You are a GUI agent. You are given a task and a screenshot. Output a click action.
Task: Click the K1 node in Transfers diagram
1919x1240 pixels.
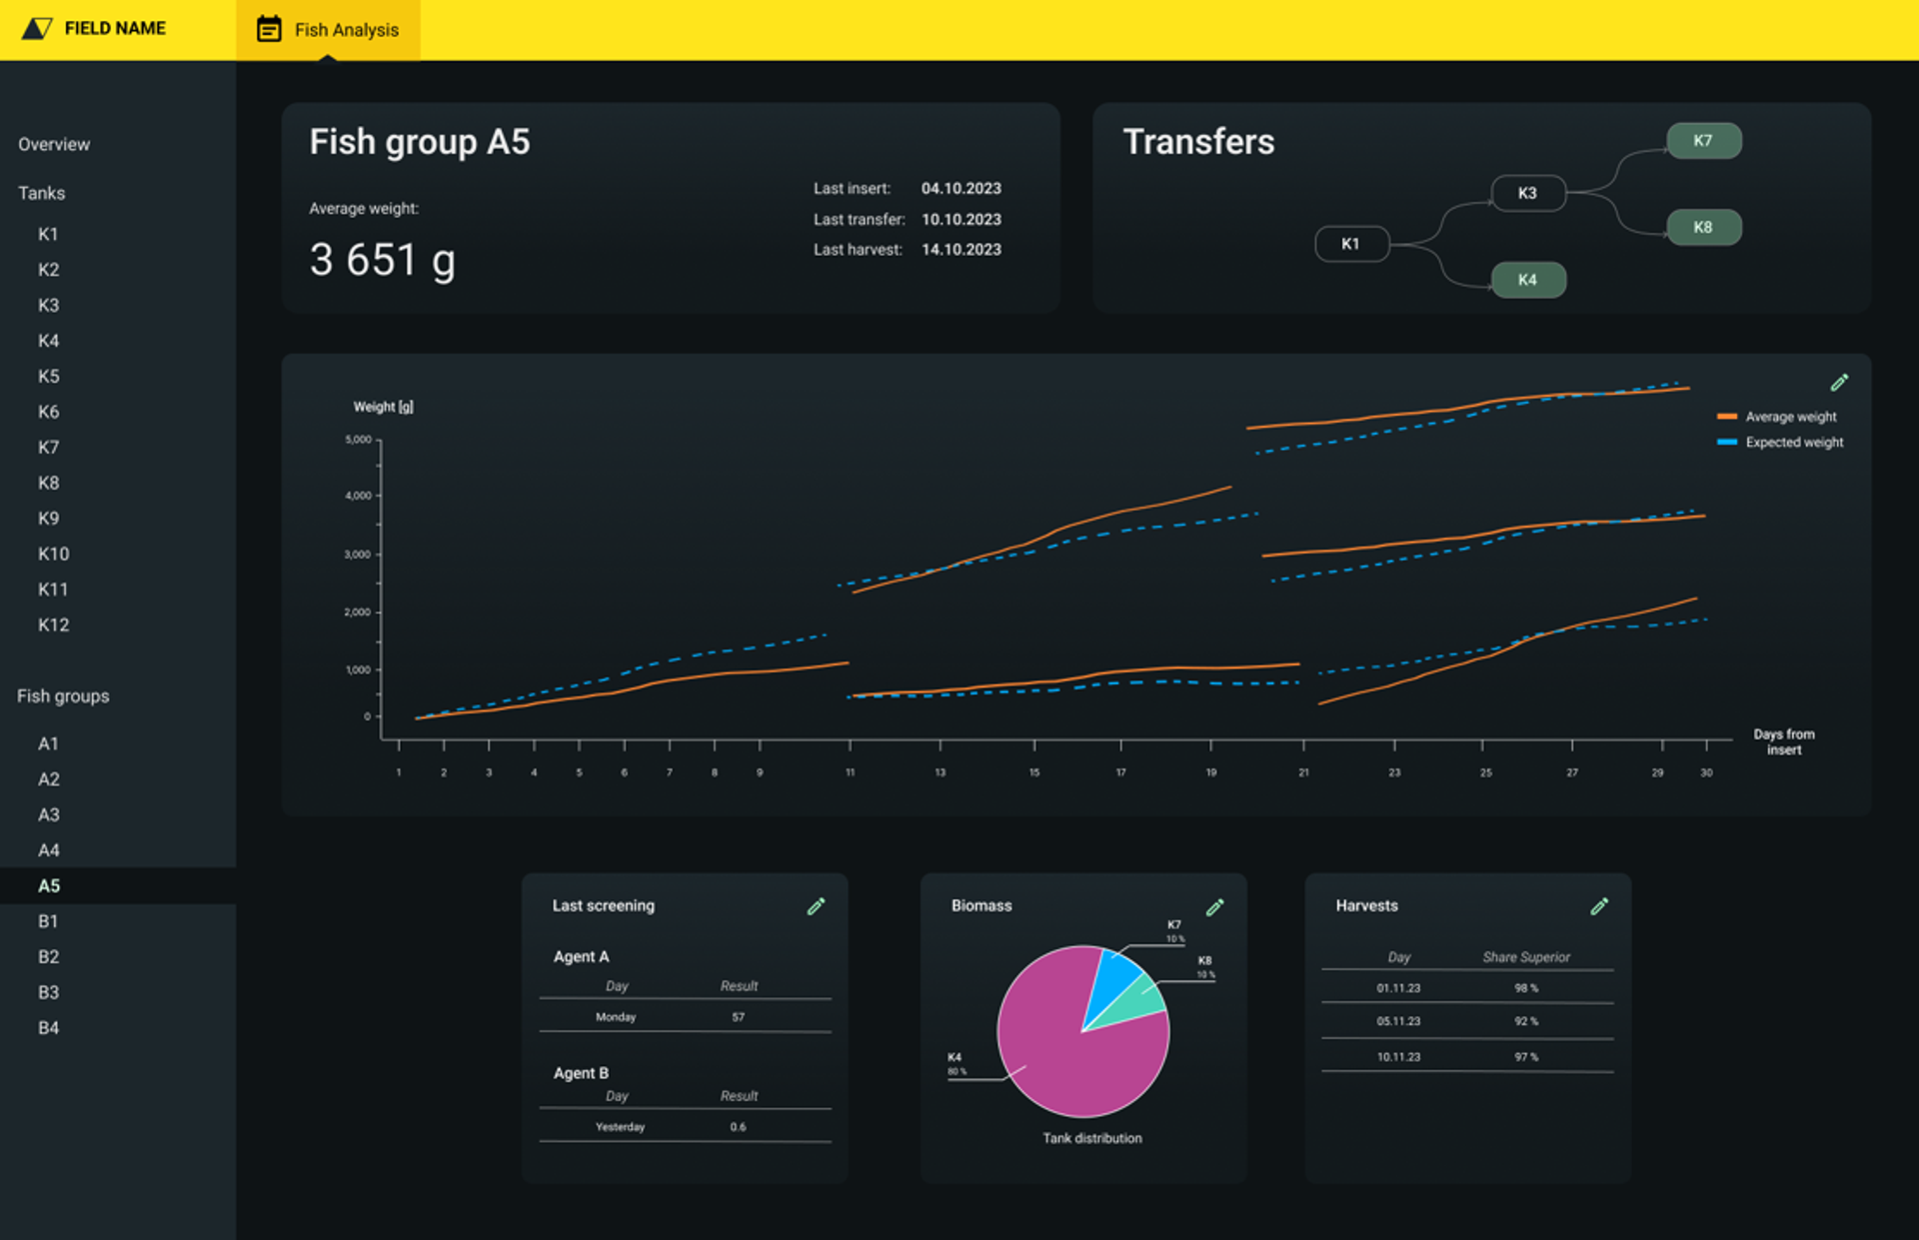(1351, 244)
